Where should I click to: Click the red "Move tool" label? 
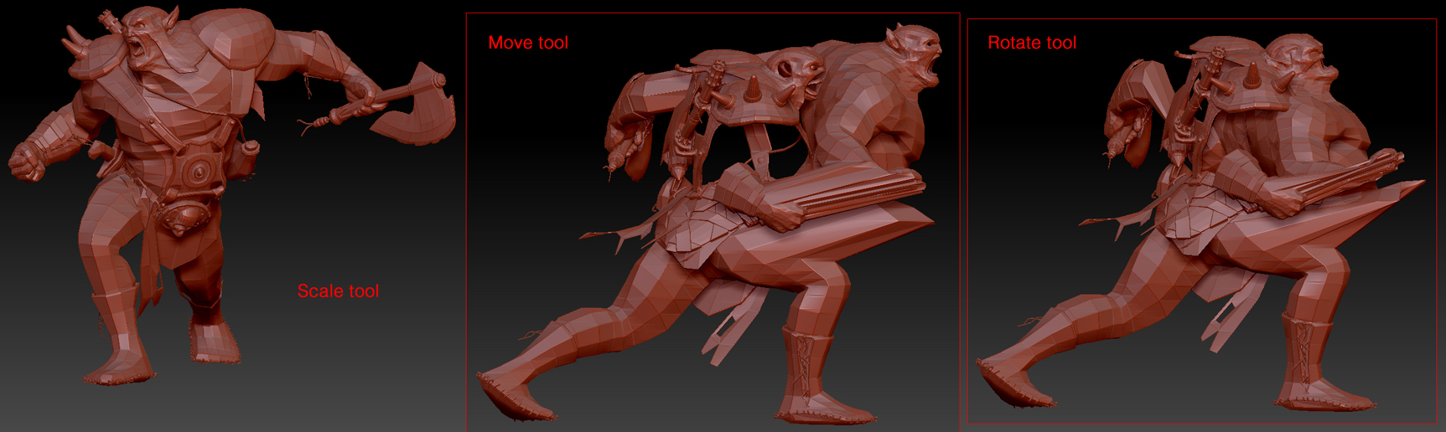tap(528, 43)
